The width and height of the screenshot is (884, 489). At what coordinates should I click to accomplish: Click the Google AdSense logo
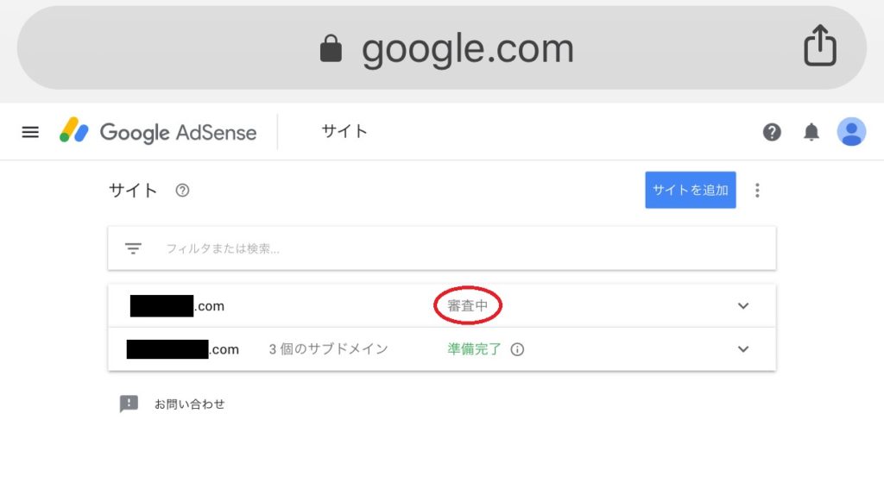(x=158, y=131)
